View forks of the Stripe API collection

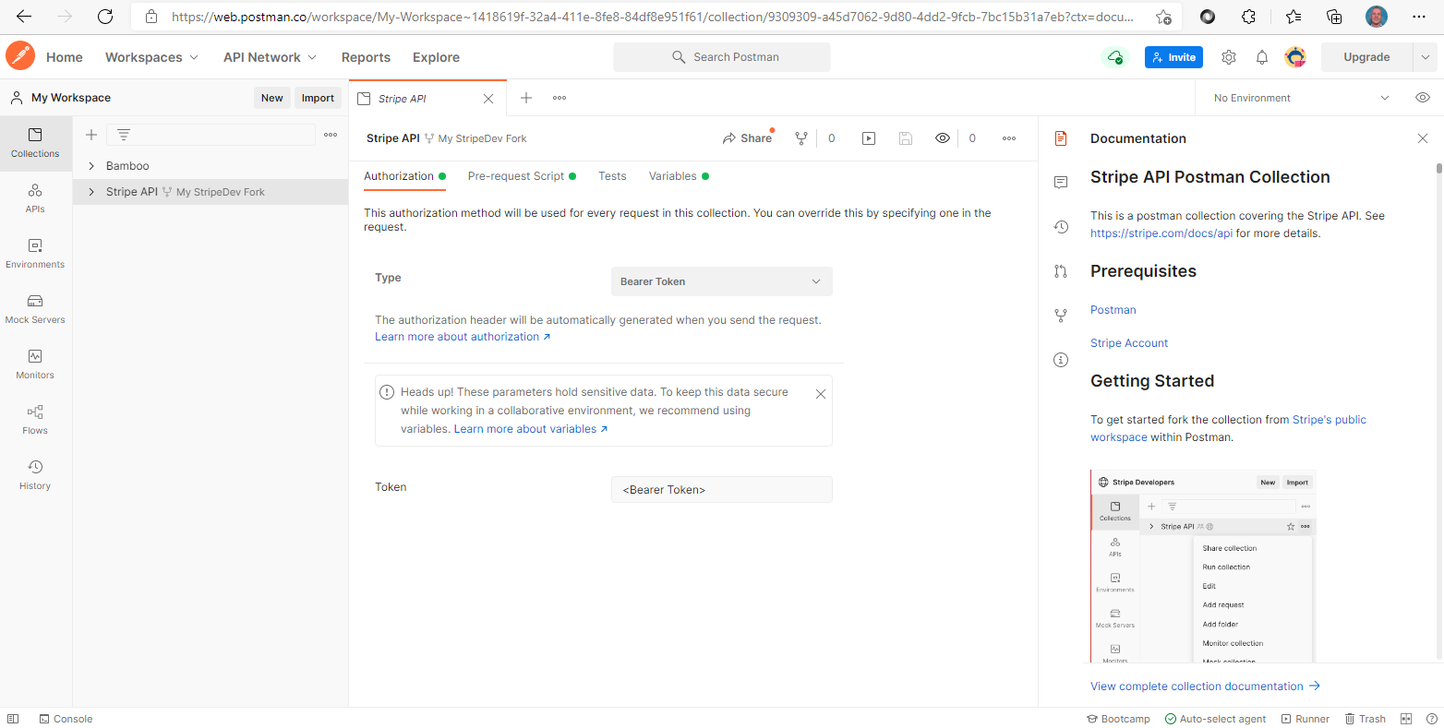pyautogui.click(x=801, y=137)
